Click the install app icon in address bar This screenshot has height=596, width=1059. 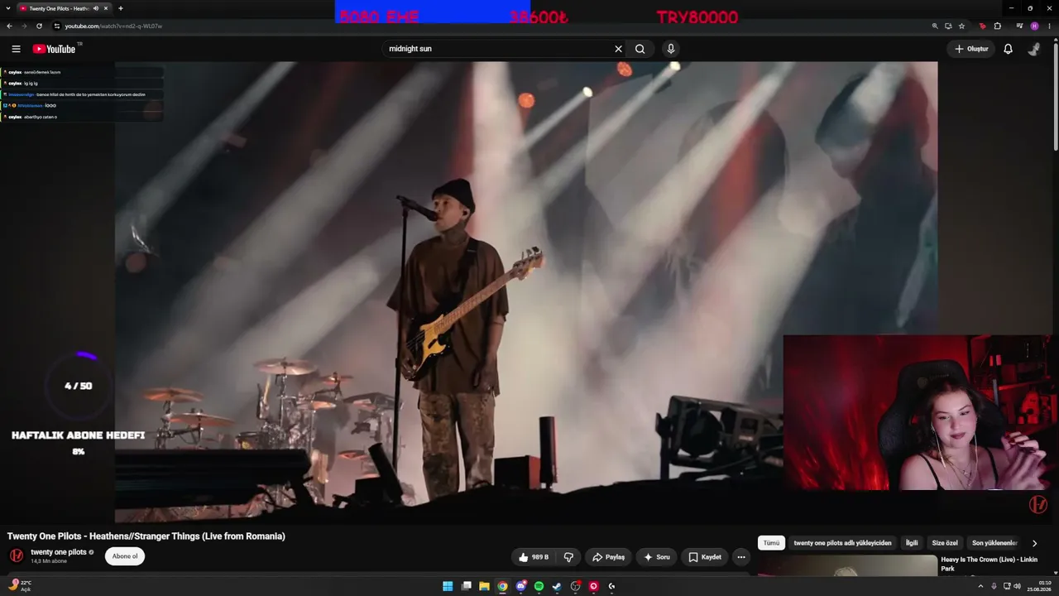pos(948,26)
